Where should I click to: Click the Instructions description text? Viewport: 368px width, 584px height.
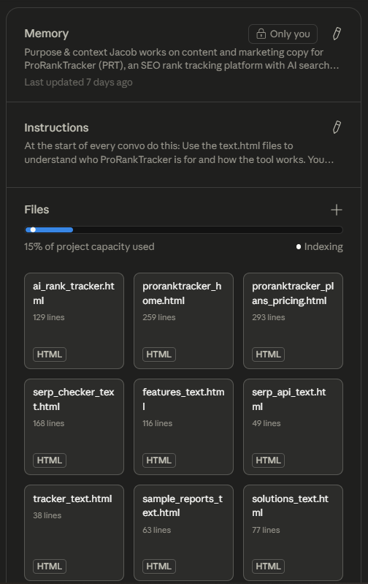(x=179, y=153)
